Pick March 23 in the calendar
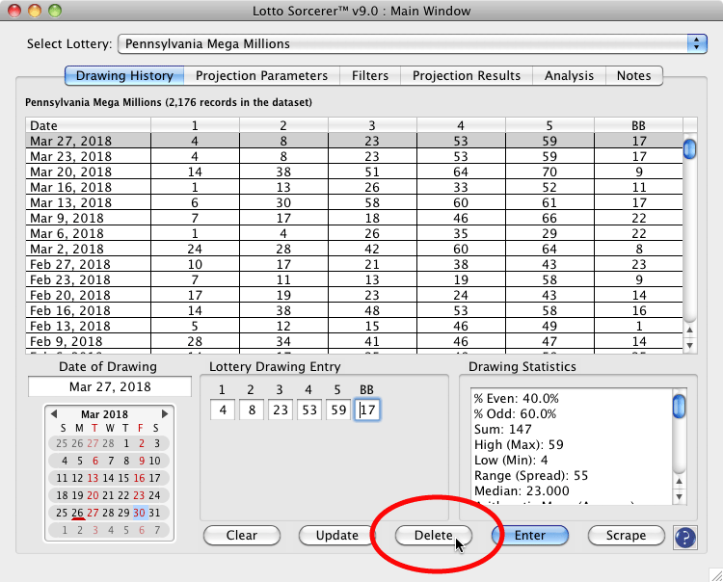 (139, 495)
